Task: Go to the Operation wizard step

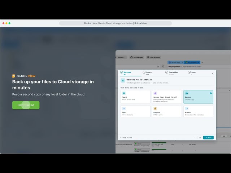Action: pos(172,72)
